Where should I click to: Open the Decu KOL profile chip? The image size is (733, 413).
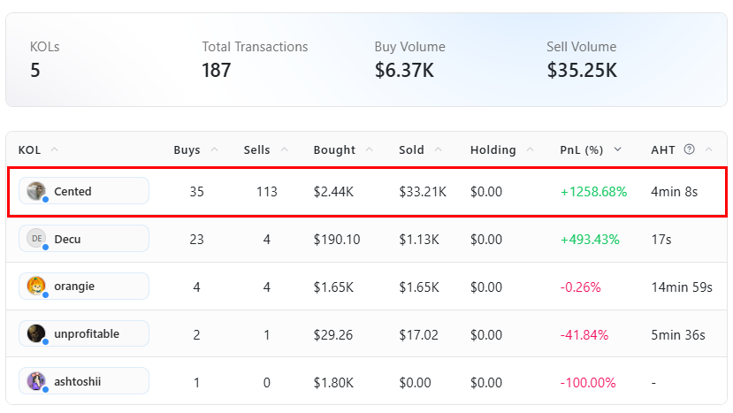(x=84, y=239)
